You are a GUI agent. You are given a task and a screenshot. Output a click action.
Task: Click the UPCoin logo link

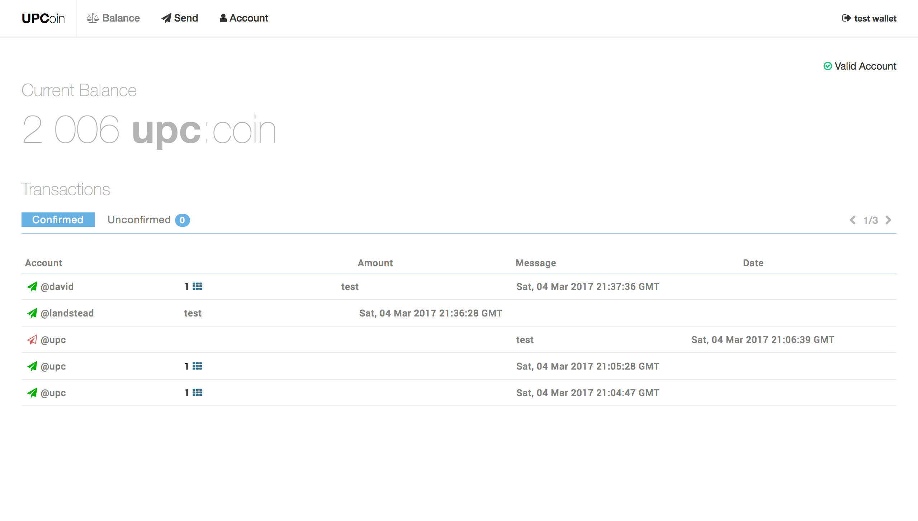click(43, 18)
